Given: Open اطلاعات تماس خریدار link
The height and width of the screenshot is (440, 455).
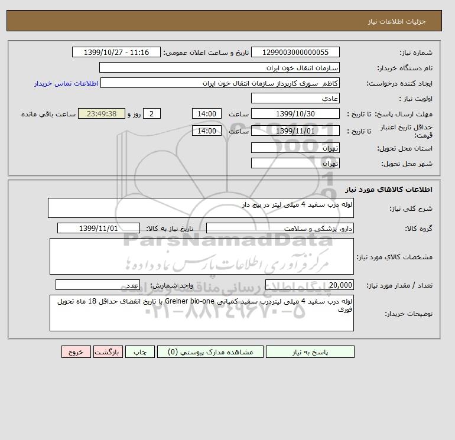Looking at the screenshot, I should 66,83.
